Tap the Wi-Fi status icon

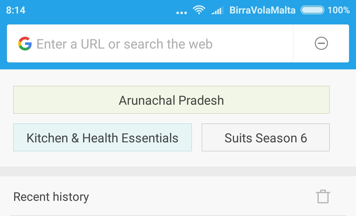click(199, 10)
